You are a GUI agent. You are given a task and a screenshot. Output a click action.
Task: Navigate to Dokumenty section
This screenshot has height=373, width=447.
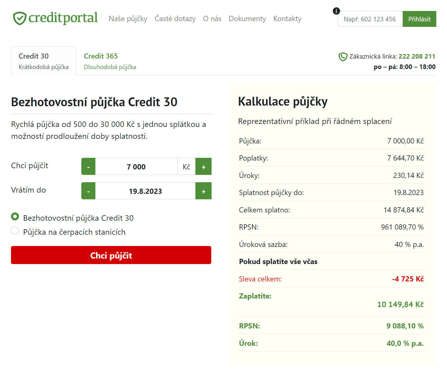(x=247, y=19)
